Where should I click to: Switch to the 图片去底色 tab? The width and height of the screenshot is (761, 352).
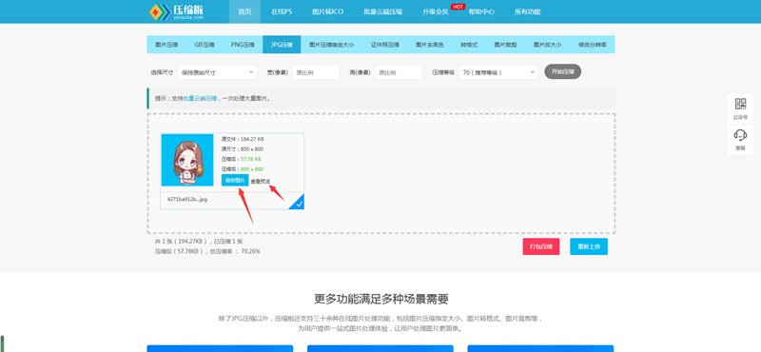click(430, 45)
